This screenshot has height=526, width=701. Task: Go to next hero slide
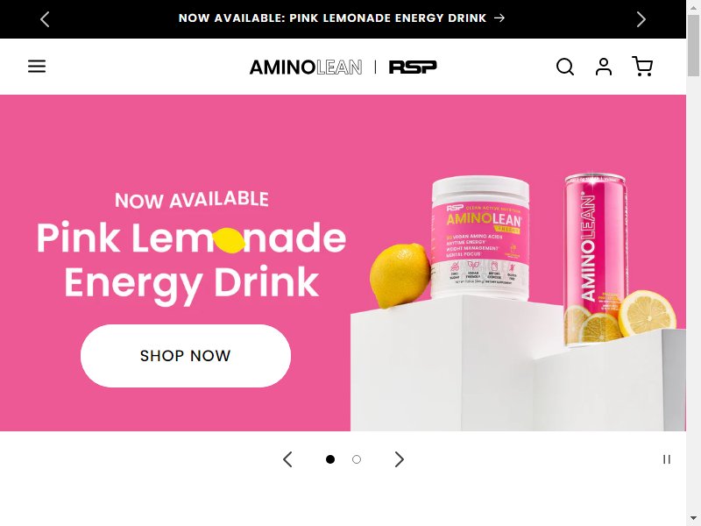click(400, 459)
